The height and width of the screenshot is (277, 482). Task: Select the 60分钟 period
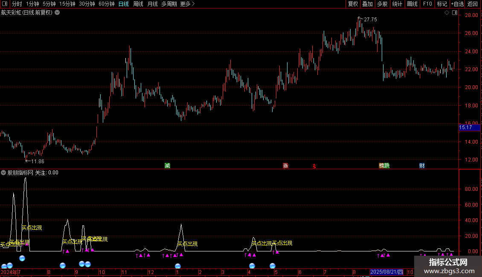point(107,4)
